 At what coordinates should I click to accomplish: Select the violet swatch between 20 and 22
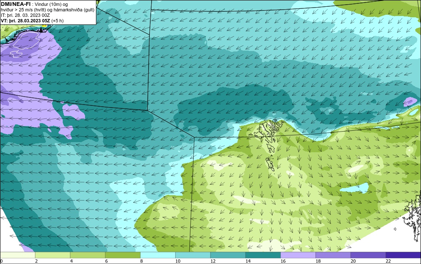pos(368,255)
